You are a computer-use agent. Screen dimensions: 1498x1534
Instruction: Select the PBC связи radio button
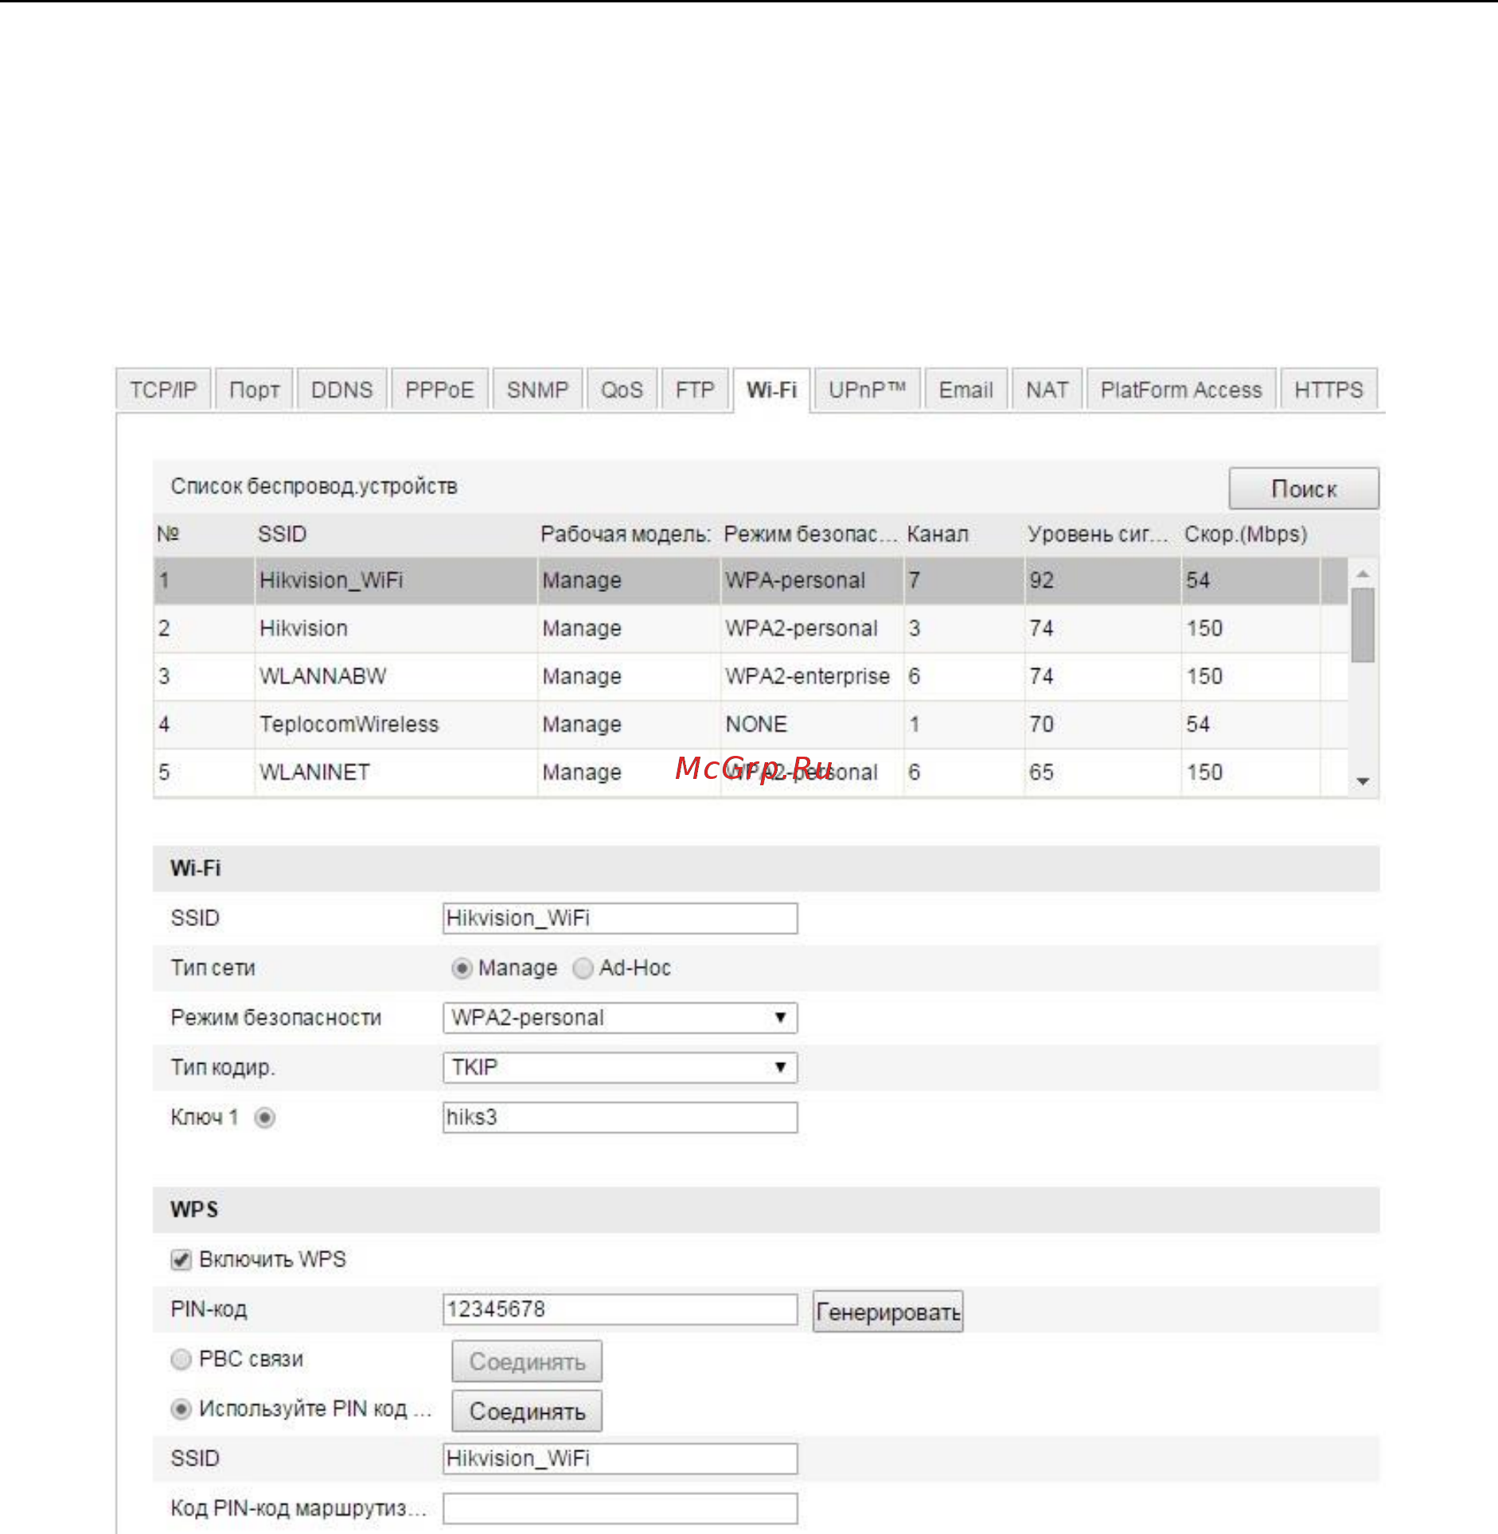pyautogui.click(x=181, y=1359)
